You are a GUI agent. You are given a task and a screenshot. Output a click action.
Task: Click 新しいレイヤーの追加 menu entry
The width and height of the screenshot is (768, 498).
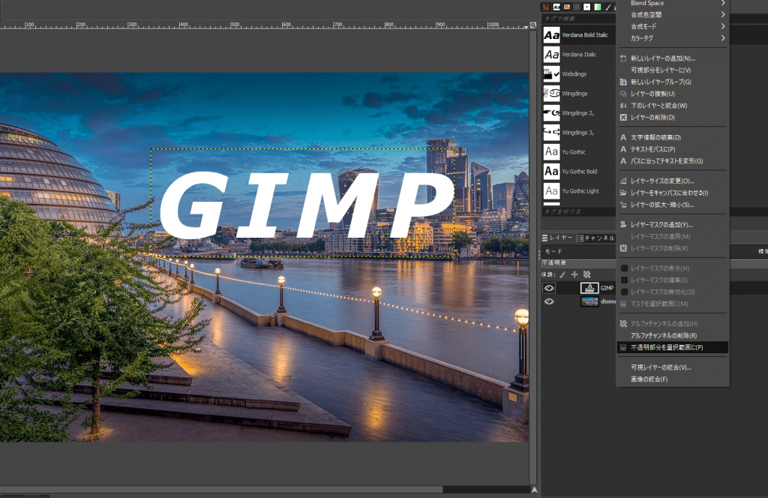(662, 58)
